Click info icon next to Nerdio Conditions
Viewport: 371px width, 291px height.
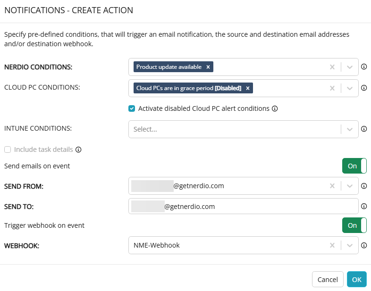coord(363,67)
